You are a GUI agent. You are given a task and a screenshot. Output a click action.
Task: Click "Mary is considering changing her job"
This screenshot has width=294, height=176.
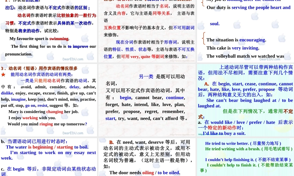tap(44, 112)
